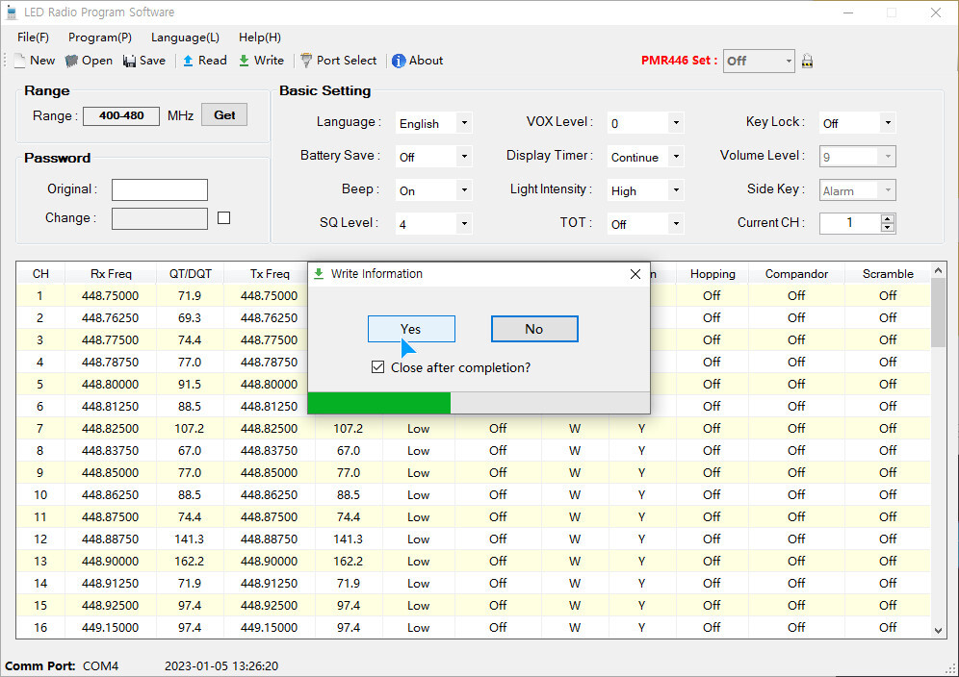This screenshot has width=959, height=677.
Task: Click Rx Freq 448.75000 in channel 1
Action: [111, 296]
